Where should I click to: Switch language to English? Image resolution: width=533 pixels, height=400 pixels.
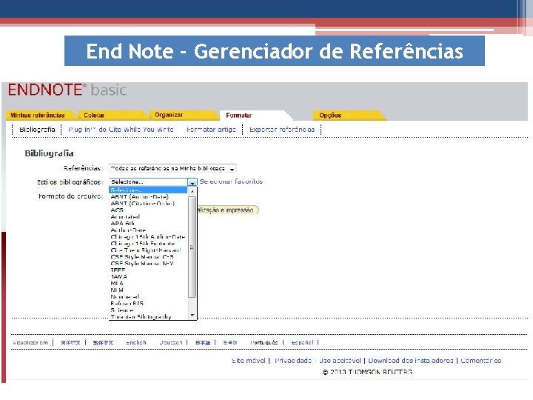pos(136,342)
